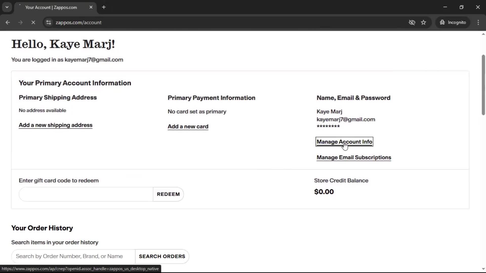The image size is (486, 273).
Task: Minimize the browser window
Action: 445,7
